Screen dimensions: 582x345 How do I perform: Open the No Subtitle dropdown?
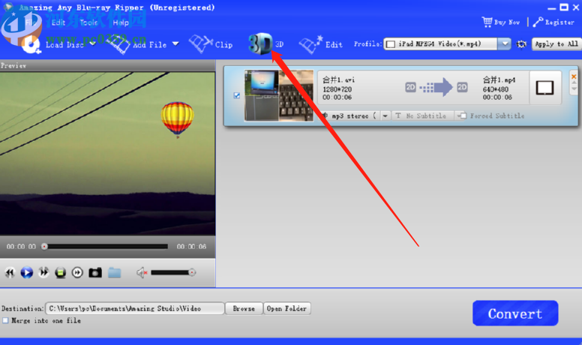click(x=459, y=115)
